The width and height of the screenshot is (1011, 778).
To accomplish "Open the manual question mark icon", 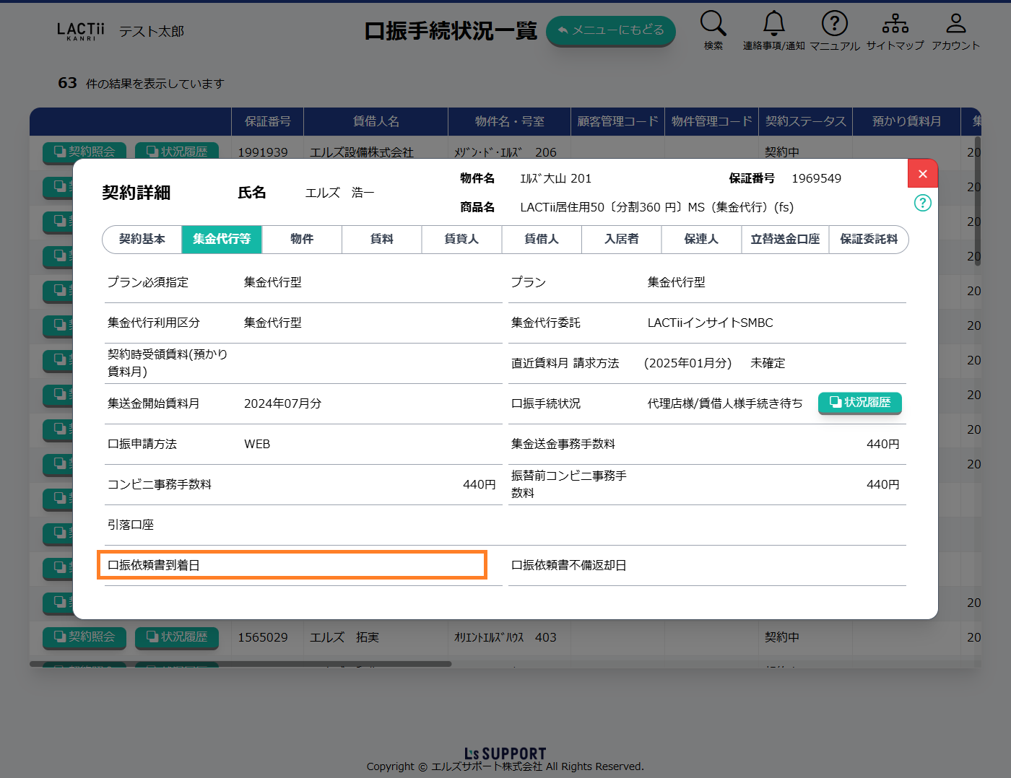I will click(834, 25).
